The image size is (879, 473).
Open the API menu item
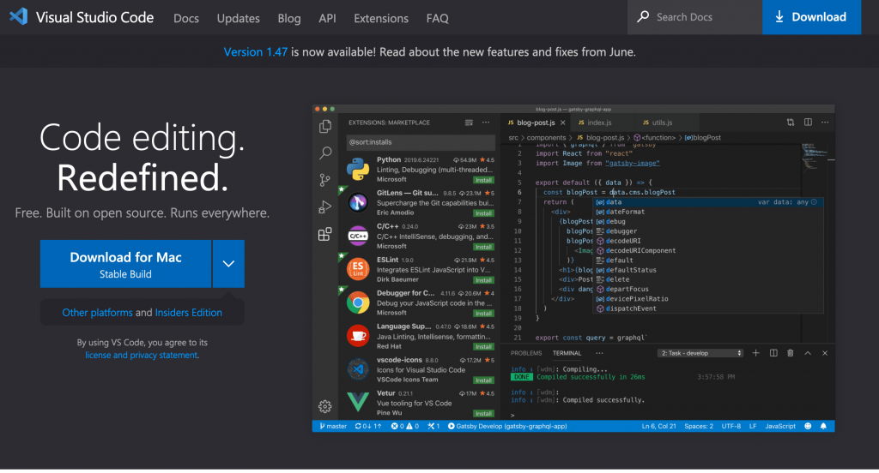(x=327, y=19)
